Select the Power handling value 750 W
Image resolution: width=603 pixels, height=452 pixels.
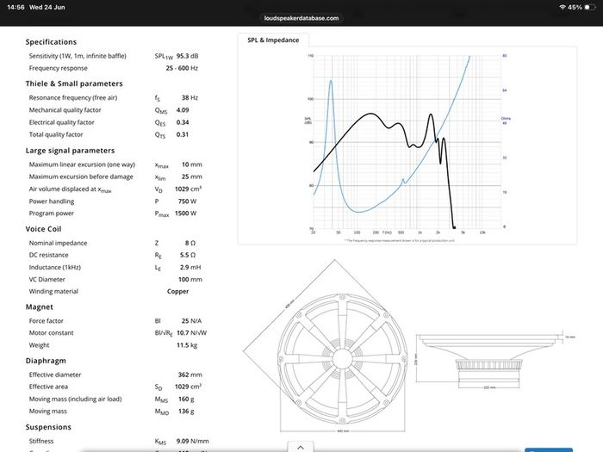click(x=187, y=201)
